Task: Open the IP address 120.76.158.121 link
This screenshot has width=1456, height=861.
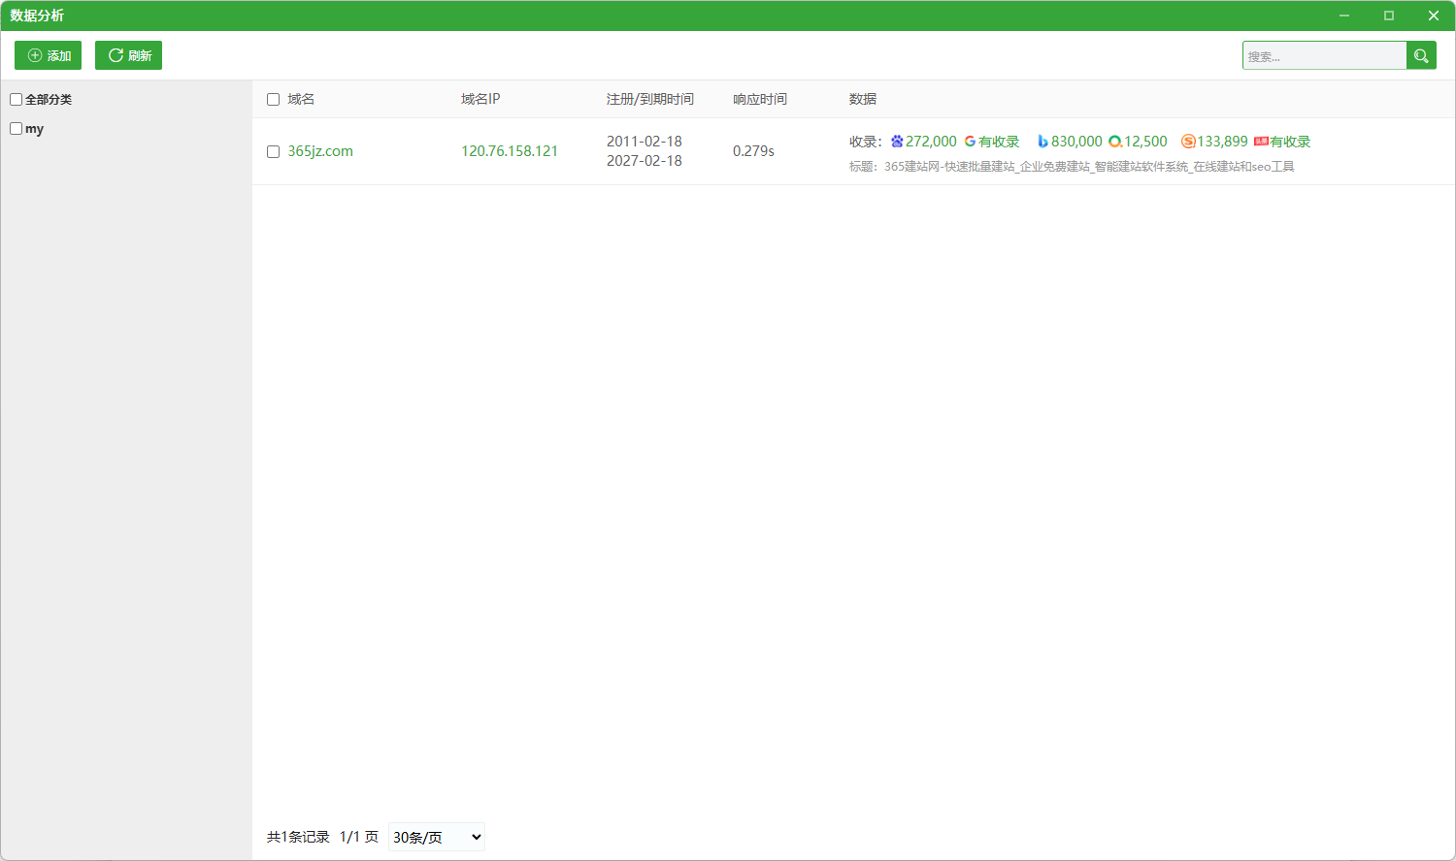Action: pyautogui.click(x=510, y=151)
